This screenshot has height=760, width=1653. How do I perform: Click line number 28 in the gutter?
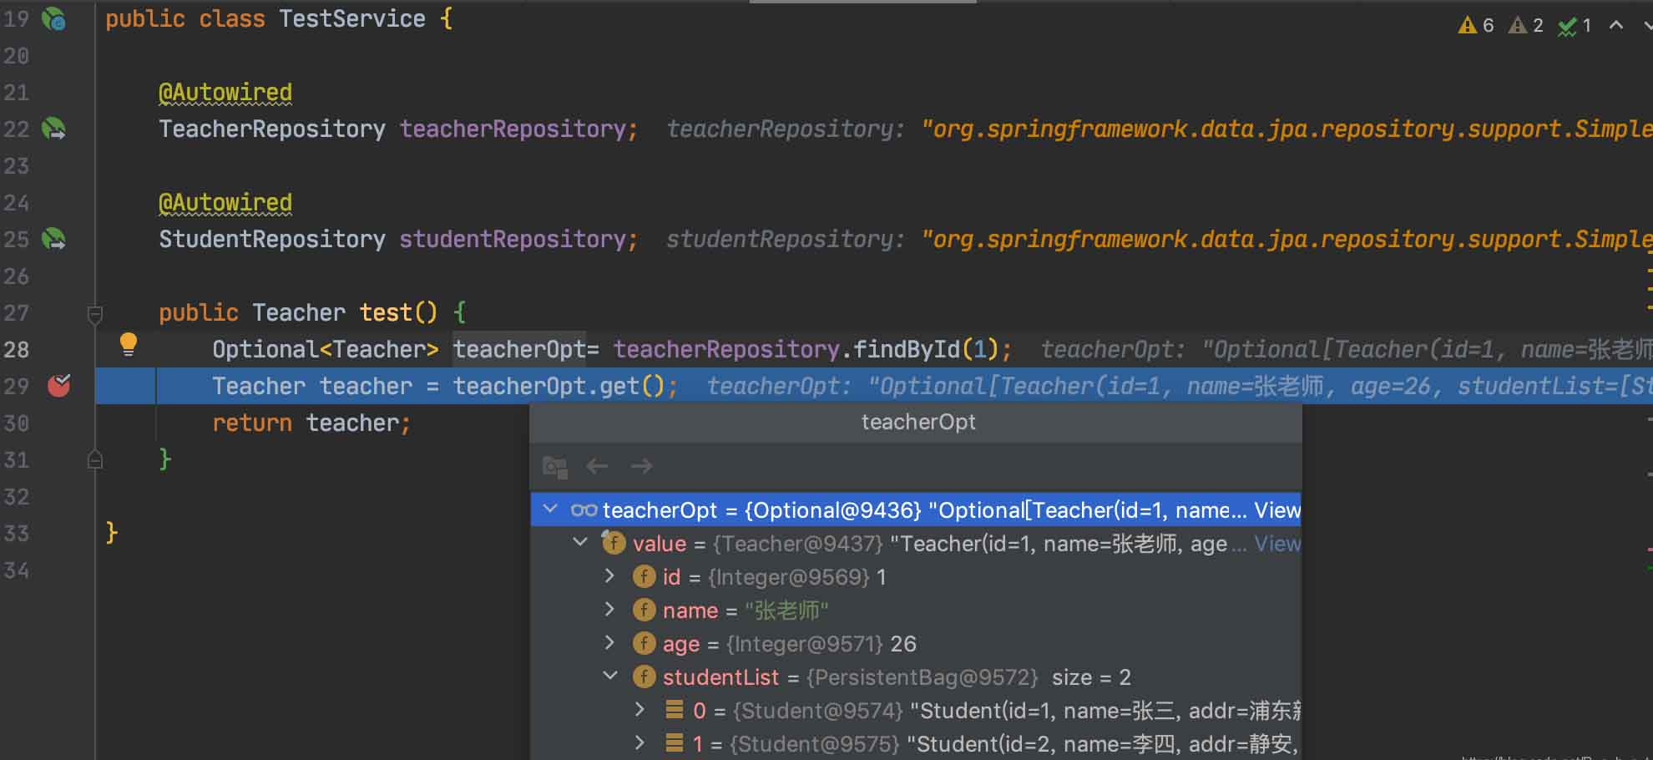[x=17, y=349]
